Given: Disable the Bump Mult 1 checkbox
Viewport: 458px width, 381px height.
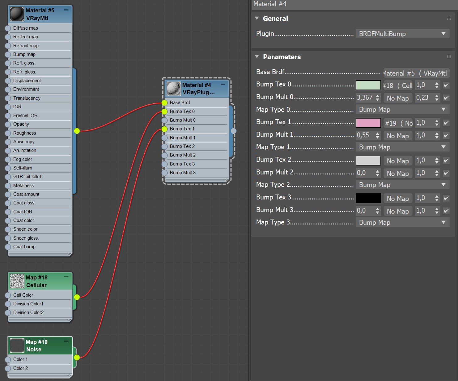Looking at the screenshot, I should (x=446, y=136).
